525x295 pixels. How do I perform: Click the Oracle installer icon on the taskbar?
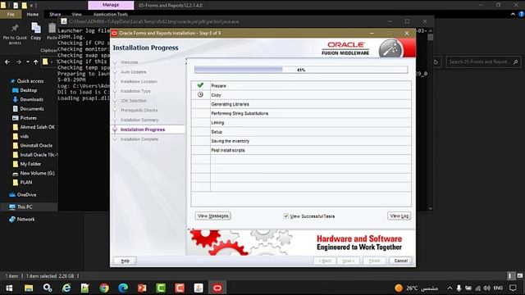tap(217, 288)
